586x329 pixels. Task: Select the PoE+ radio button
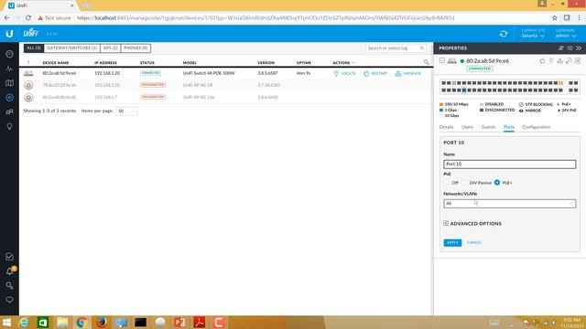tap(497, 183)
